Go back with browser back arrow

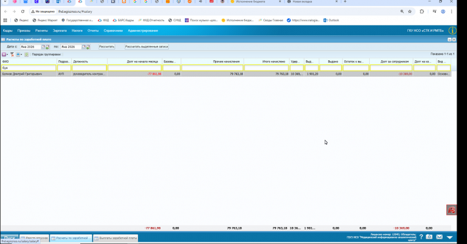(x=5, y=12)
